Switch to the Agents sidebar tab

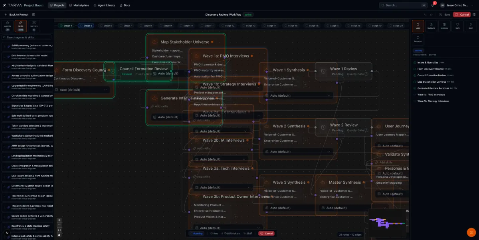pyautogui.click(x=8, y=26)
